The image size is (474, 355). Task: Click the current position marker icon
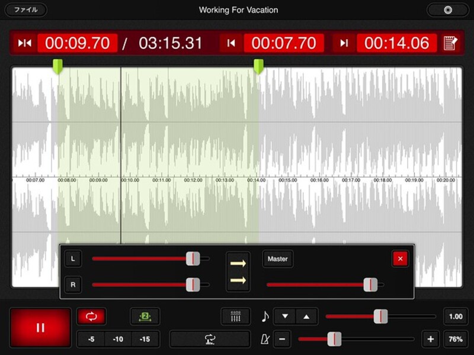(24, 43)
